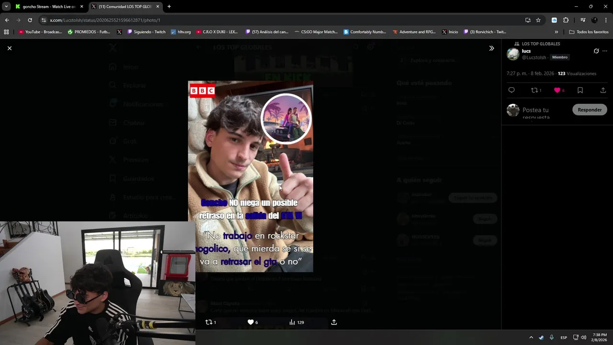The height and width of the screenshot is (345, 613).
Task: Click the @Lucstolsh handle
Action: pyautogui.click(x=534, y=57)
